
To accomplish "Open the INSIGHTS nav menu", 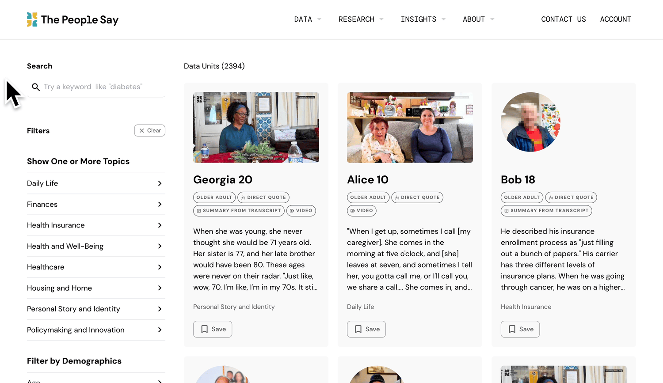I will point(423,19).
